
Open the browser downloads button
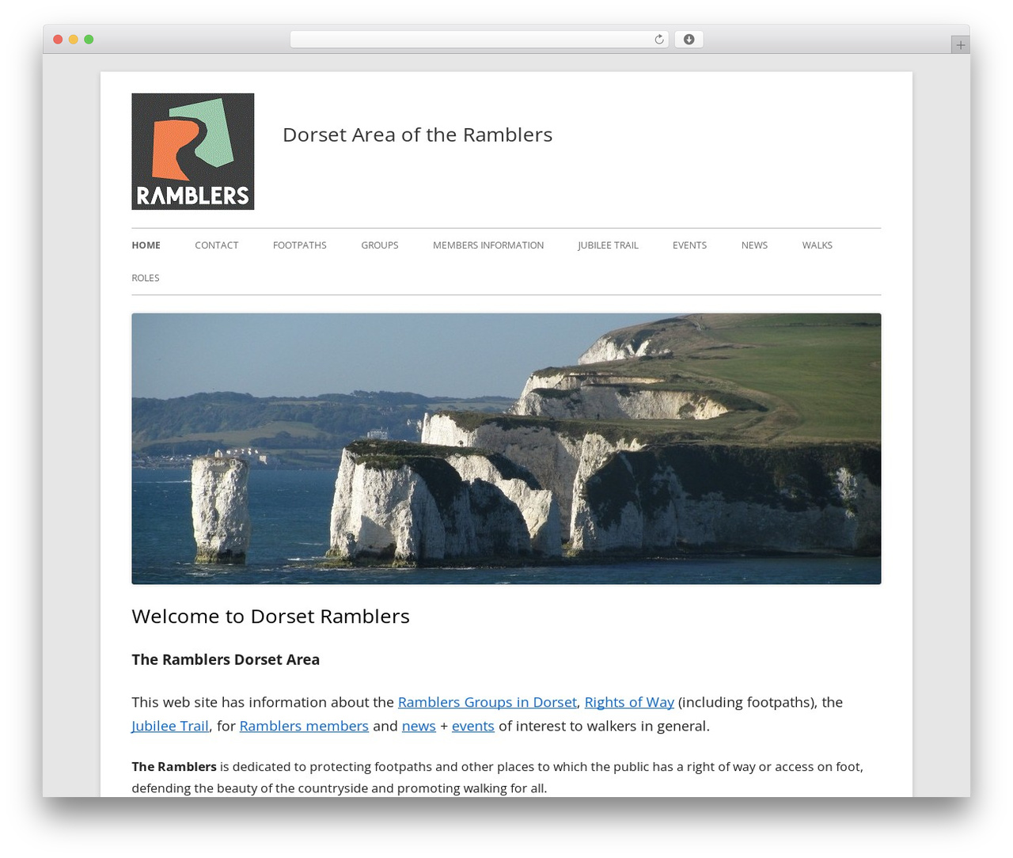point(689,40)
